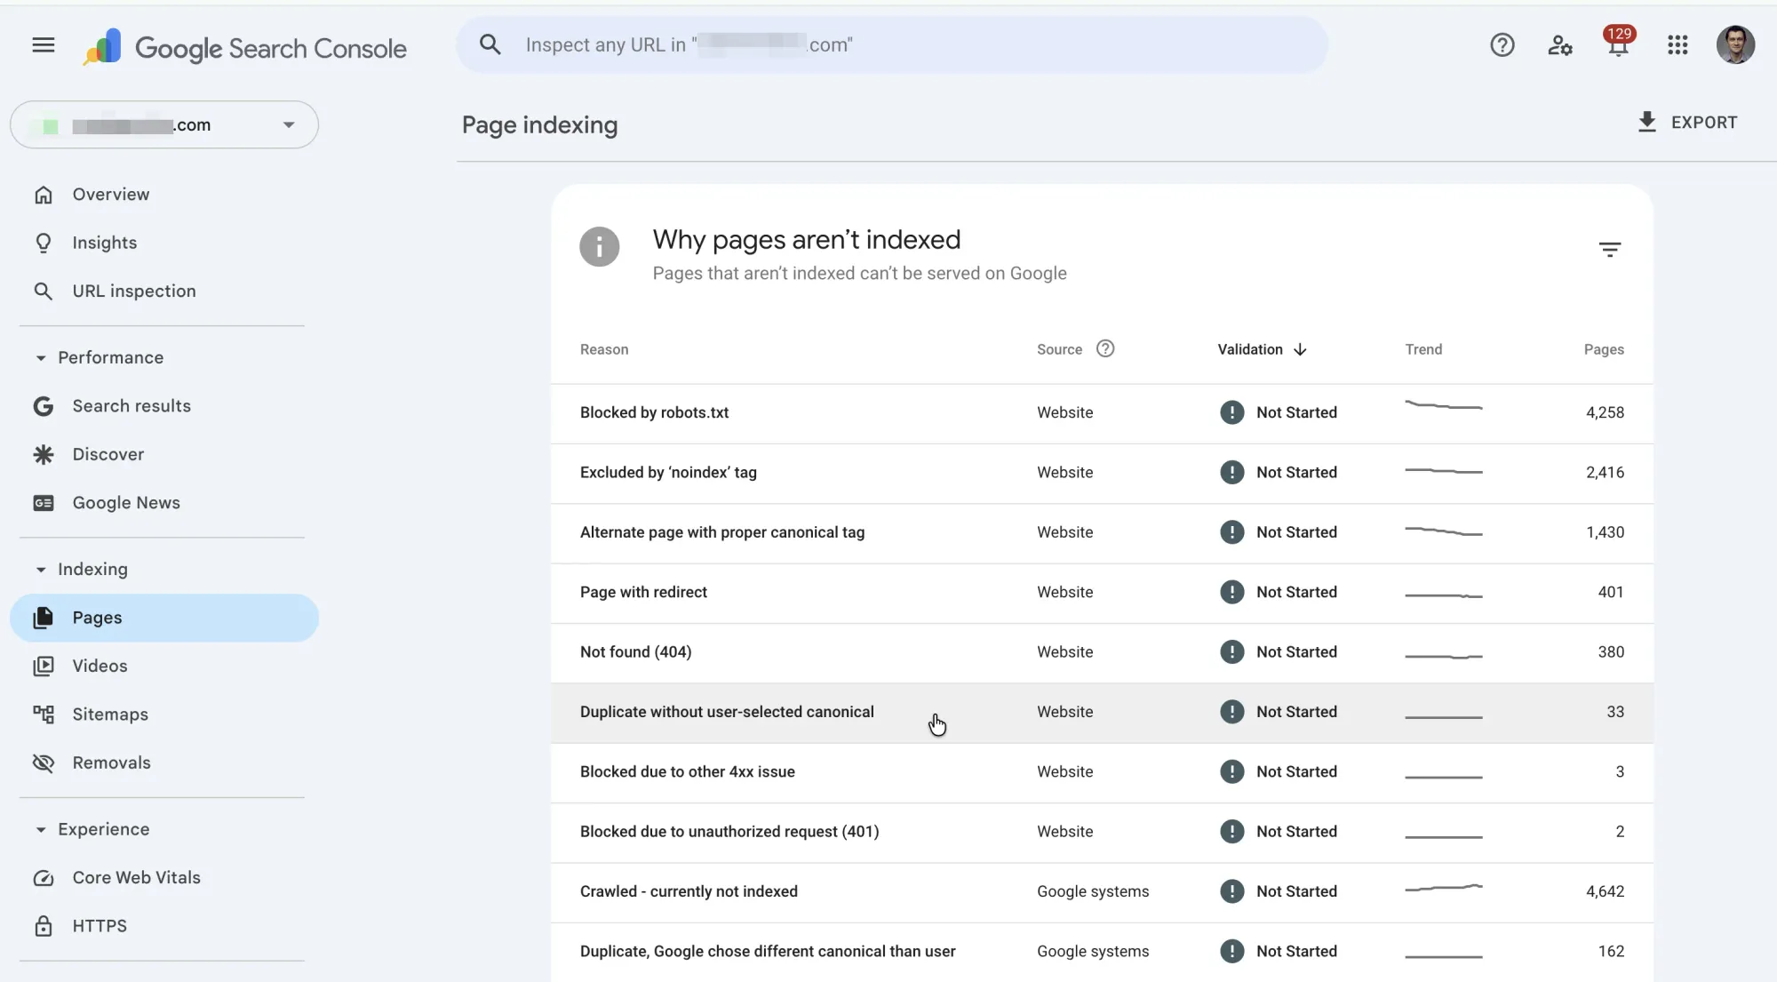This screenshot has width=1777, height=982.
Task: Click the Search results Google G icon
Action: tap(44, 406)
